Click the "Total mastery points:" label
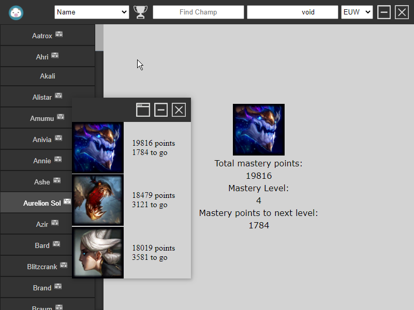The height and width of the screenshot is (310, 414). click(258, 163)
